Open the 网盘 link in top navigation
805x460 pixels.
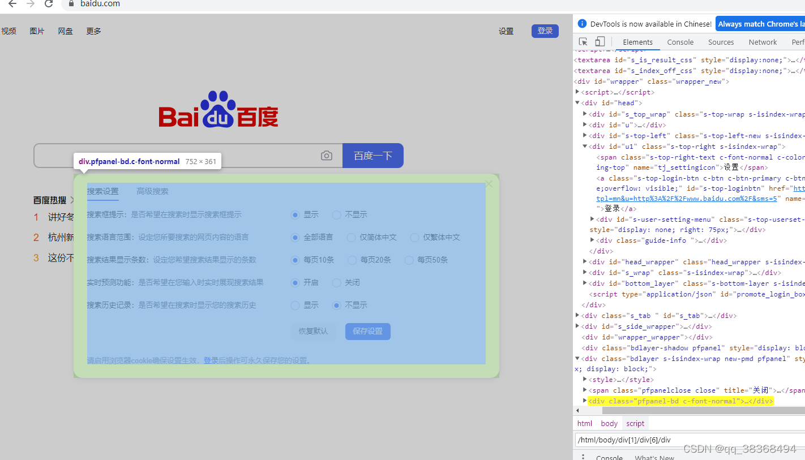tap(66, 31)
